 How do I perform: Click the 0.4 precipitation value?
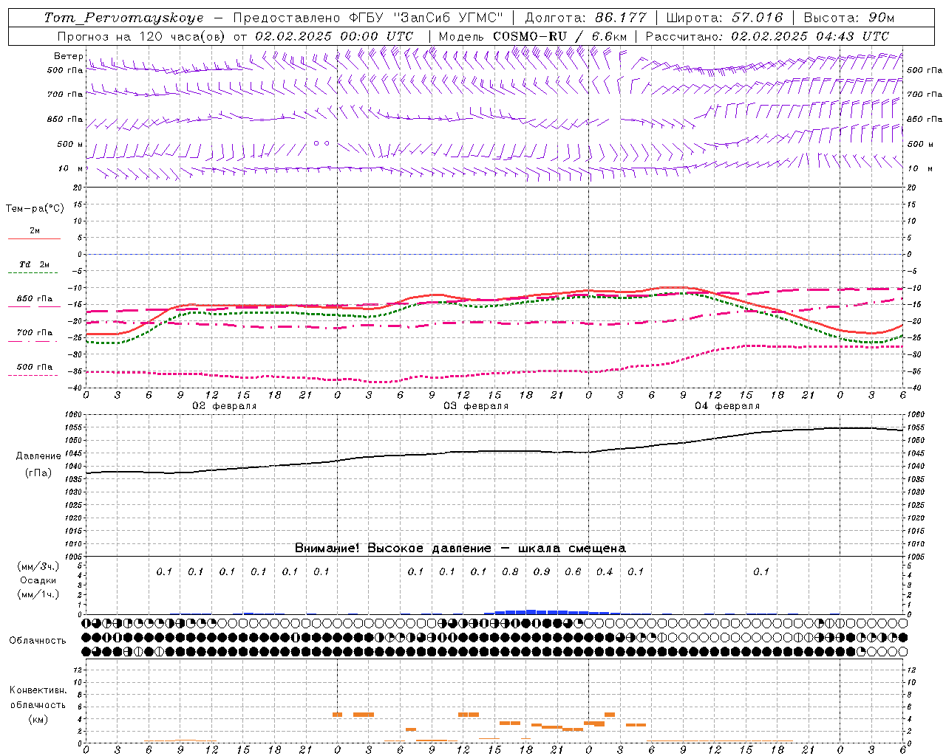(605, 571)
